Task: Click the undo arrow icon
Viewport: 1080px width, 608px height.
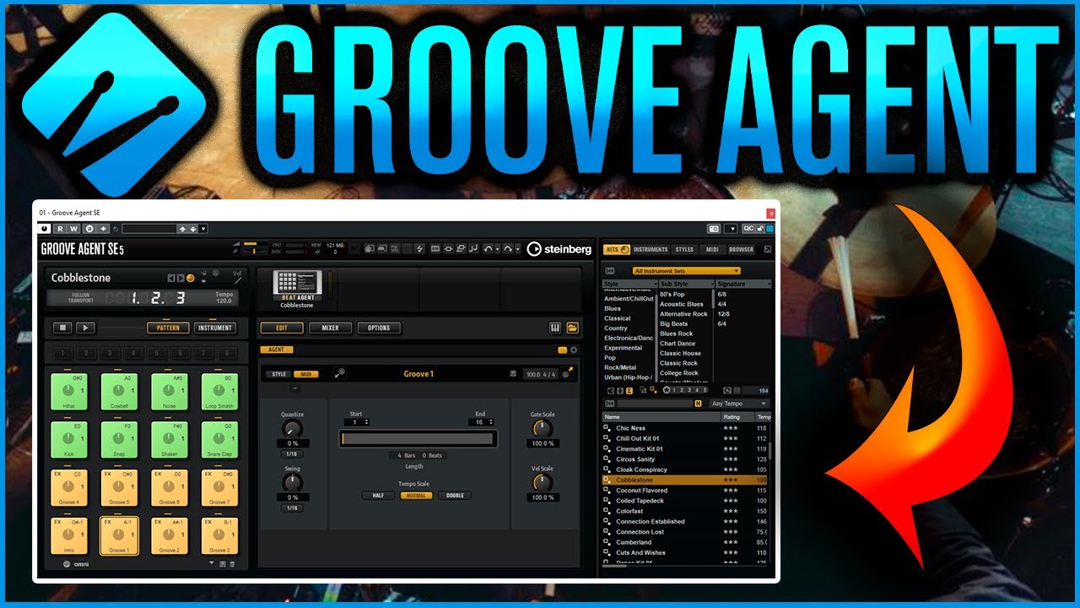Action: pos(488,249)
